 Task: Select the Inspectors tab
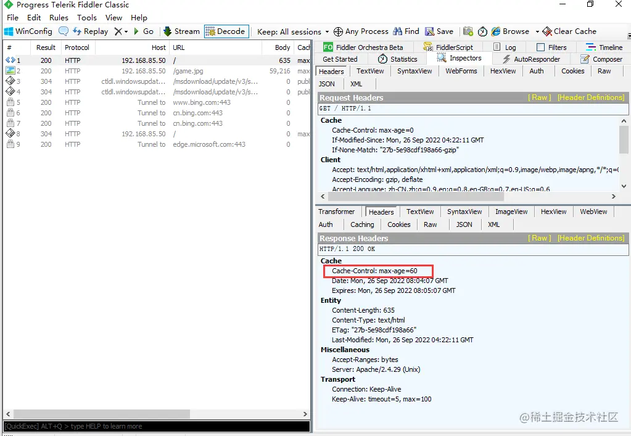pos(459,59)
